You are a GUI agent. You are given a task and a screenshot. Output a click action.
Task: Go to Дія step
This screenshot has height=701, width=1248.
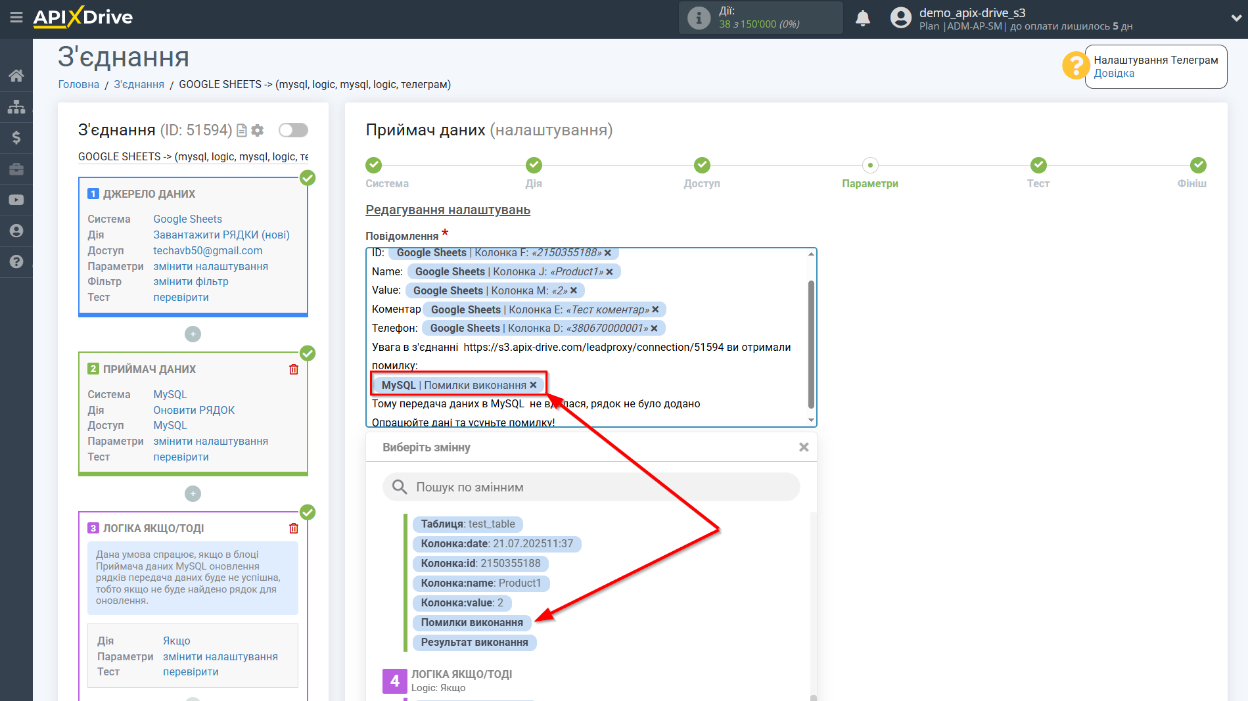534,166
